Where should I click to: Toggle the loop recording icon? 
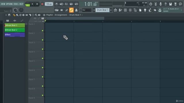click(x=76, y=4)
